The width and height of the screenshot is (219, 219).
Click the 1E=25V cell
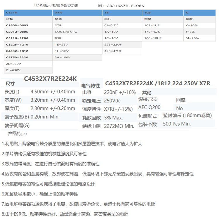coord(77,45)
